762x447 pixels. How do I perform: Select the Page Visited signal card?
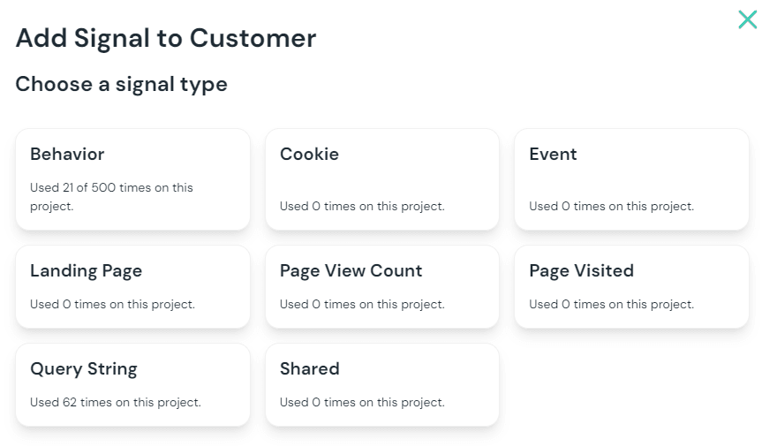tap(631, 286)
